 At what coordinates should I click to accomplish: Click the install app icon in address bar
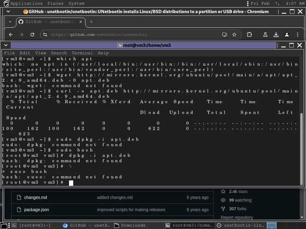[x=225, y=35]
